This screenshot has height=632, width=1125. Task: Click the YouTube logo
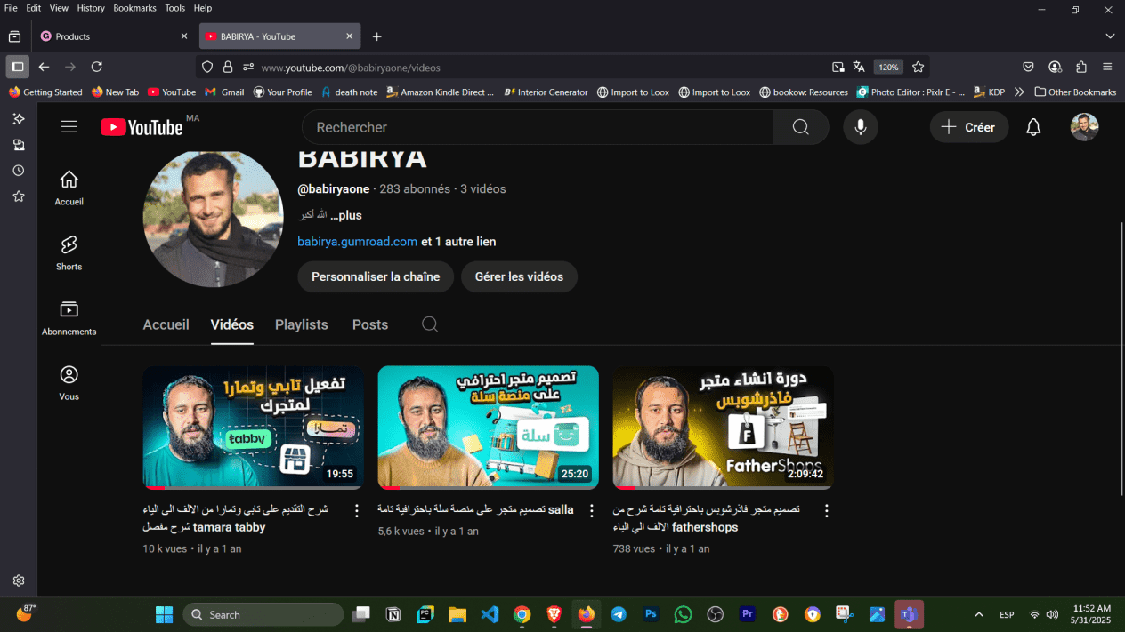(142, 127)
